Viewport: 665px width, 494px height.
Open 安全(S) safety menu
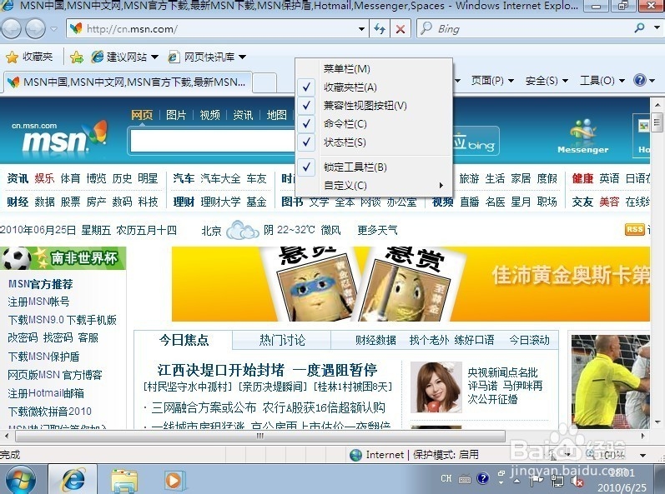pyautogui.click(x=547, y=81)
